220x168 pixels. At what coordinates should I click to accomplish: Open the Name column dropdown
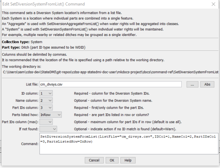coord(46,100)
